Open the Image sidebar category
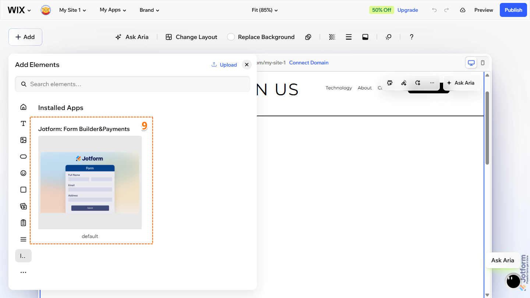 coord(23,140)
